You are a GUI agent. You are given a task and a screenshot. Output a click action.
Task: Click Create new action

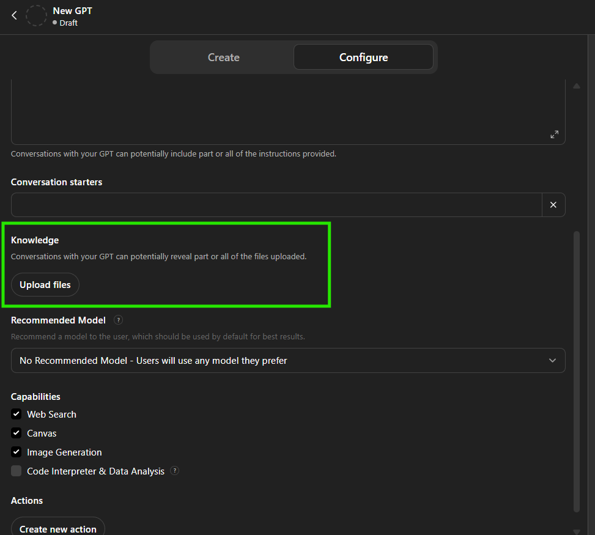tap(57, 528)
